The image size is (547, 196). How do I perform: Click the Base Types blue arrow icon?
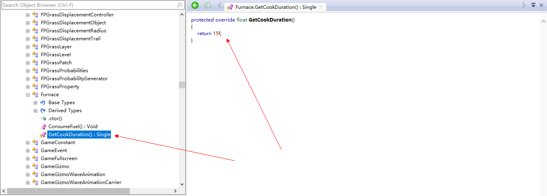tap(43, 103)
